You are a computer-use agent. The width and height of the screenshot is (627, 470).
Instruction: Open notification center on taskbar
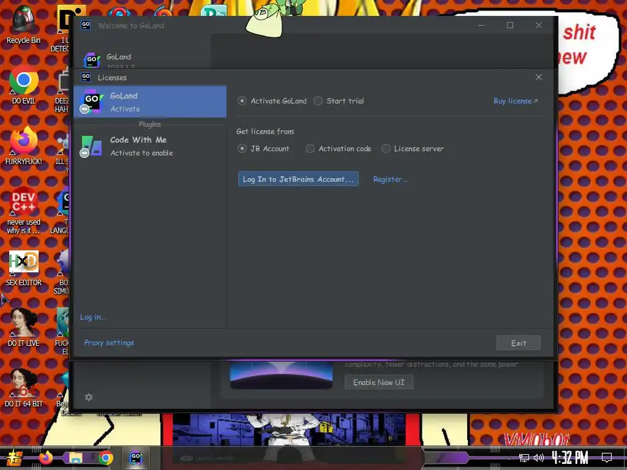pos(607,458)
